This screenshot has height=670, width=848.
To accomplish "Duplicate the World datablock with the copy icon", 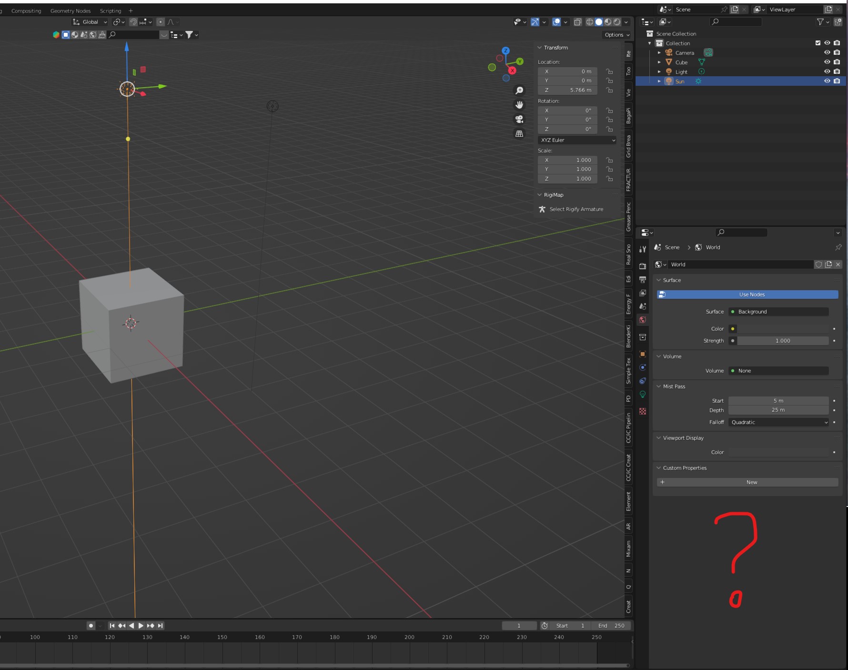I will coord(828,264).
